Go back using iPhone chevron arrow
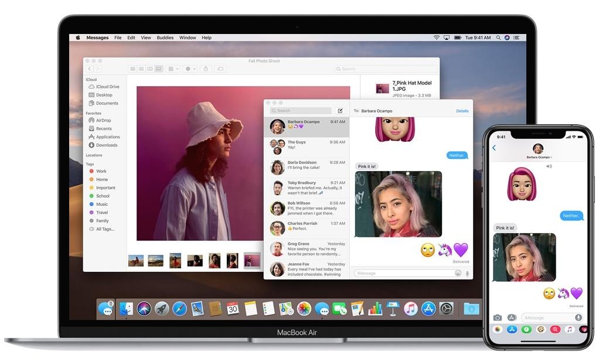The height and width of the screenshot is (361, 599). click(x=494, y=148)
